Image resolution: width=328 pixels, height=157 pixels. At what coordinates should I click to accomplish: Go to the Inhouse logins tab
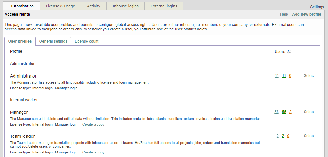(x=125, y=6)
